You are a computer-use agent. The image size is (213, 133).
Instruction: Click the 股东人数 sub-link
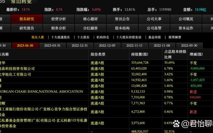coord(38,37)
